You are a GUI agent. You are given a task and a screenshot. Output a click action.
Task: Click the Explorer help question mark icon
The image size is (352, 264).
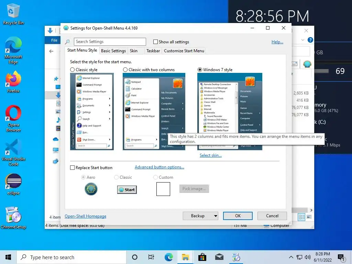310,40
